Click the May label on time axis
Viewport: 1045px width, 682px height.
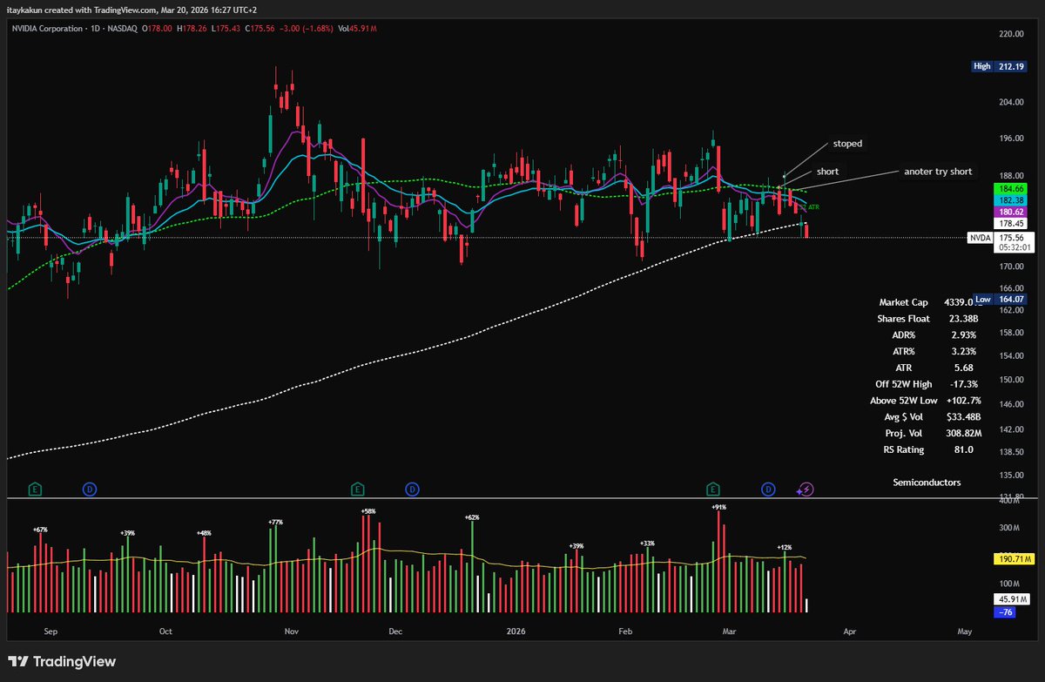(x=964, y=631)
